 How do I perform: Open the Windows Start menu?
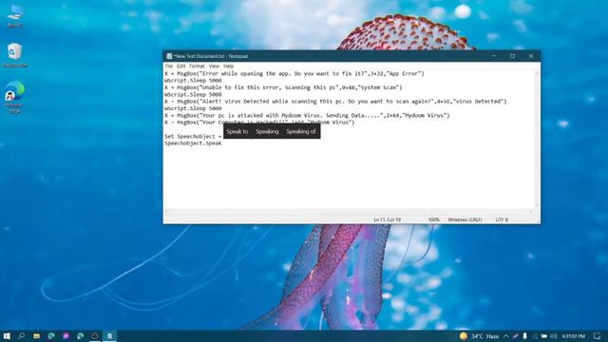[x=7, y=335]
